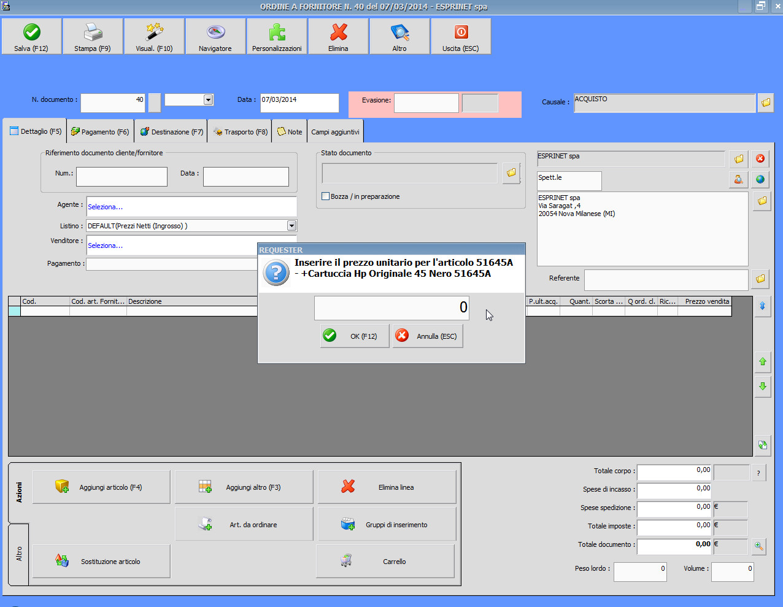783x607 pixels.
Task: Toggle Bozza / in preparazione checkbox
Action: (326, 196)
